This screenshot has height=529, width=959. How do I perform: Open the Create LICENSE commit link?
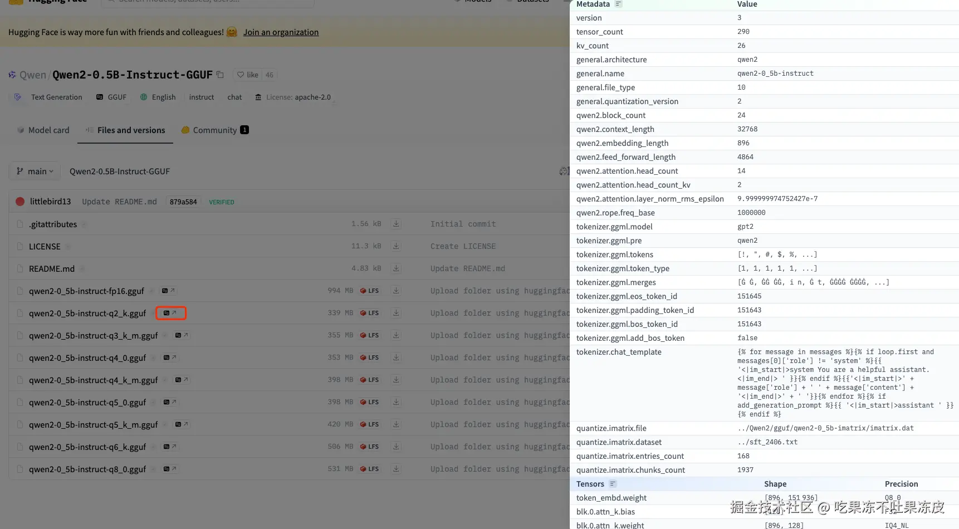pyautogui.click(x=463, y=246)
